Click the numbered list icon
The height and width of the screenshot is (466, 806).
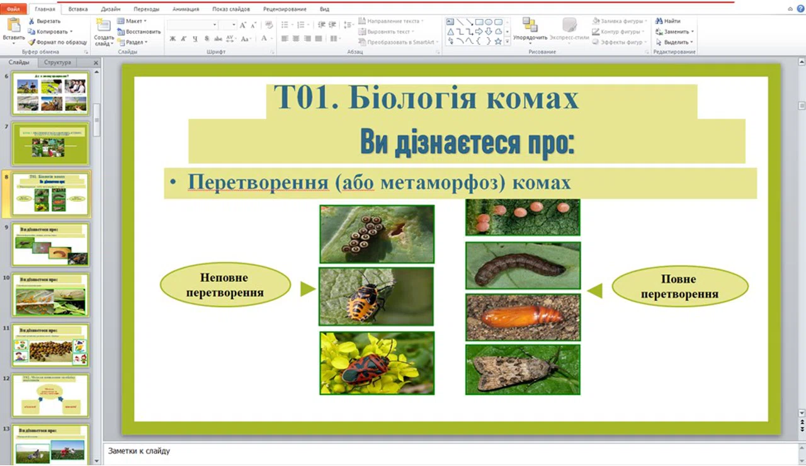(302, 25)
